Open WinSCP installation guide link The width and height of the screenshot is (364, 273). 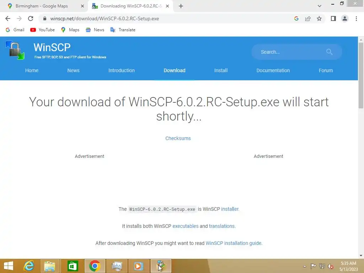[x=234, y=243]
